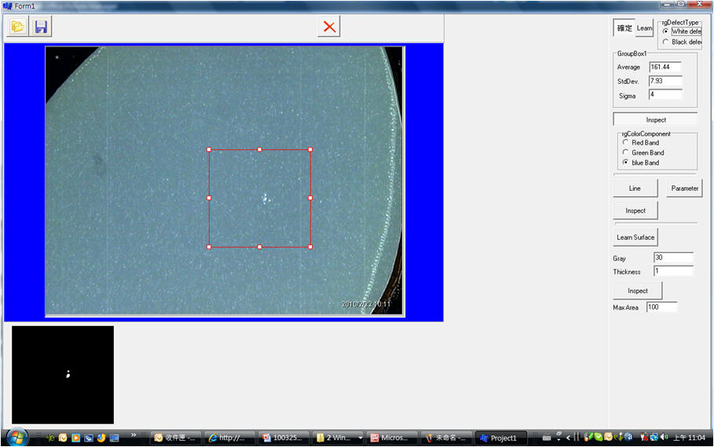The image size is (714, 447).
Task: Click into the Average value field
Action: click(665, 67)
